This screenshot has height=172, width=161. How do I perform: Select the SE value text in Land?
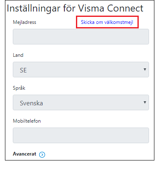(23, 70)
